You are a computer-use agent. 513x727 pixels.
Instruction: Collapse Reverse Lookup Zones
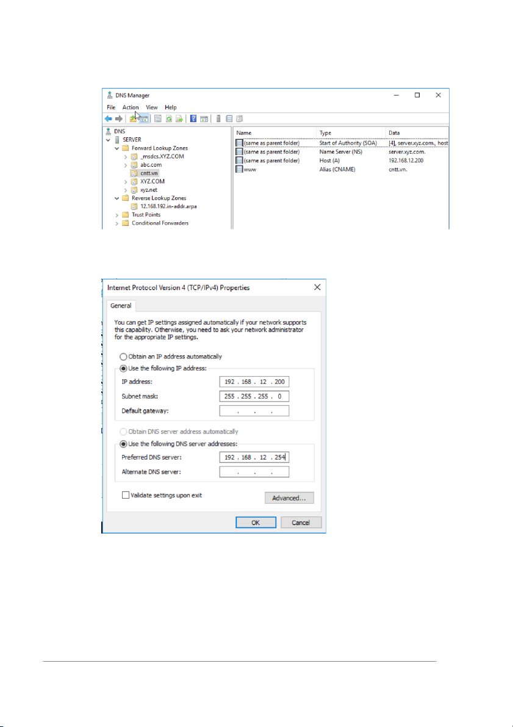click(x=117, y=198)
